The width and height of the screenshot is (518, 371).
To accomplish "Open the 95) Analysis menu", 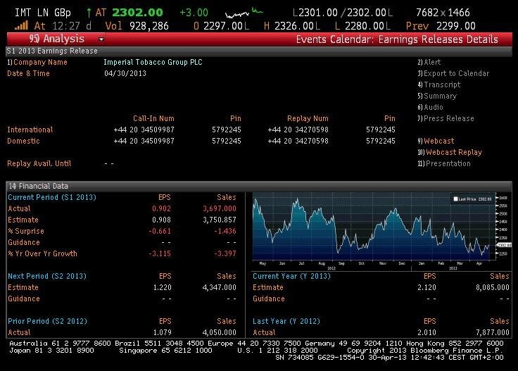I will [56, 39].
